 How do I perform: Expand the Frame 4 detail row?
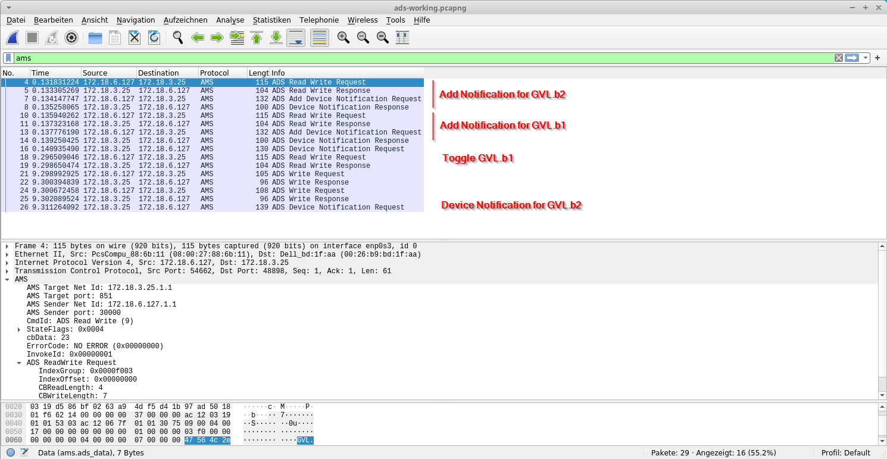click(x=7, y=246)
